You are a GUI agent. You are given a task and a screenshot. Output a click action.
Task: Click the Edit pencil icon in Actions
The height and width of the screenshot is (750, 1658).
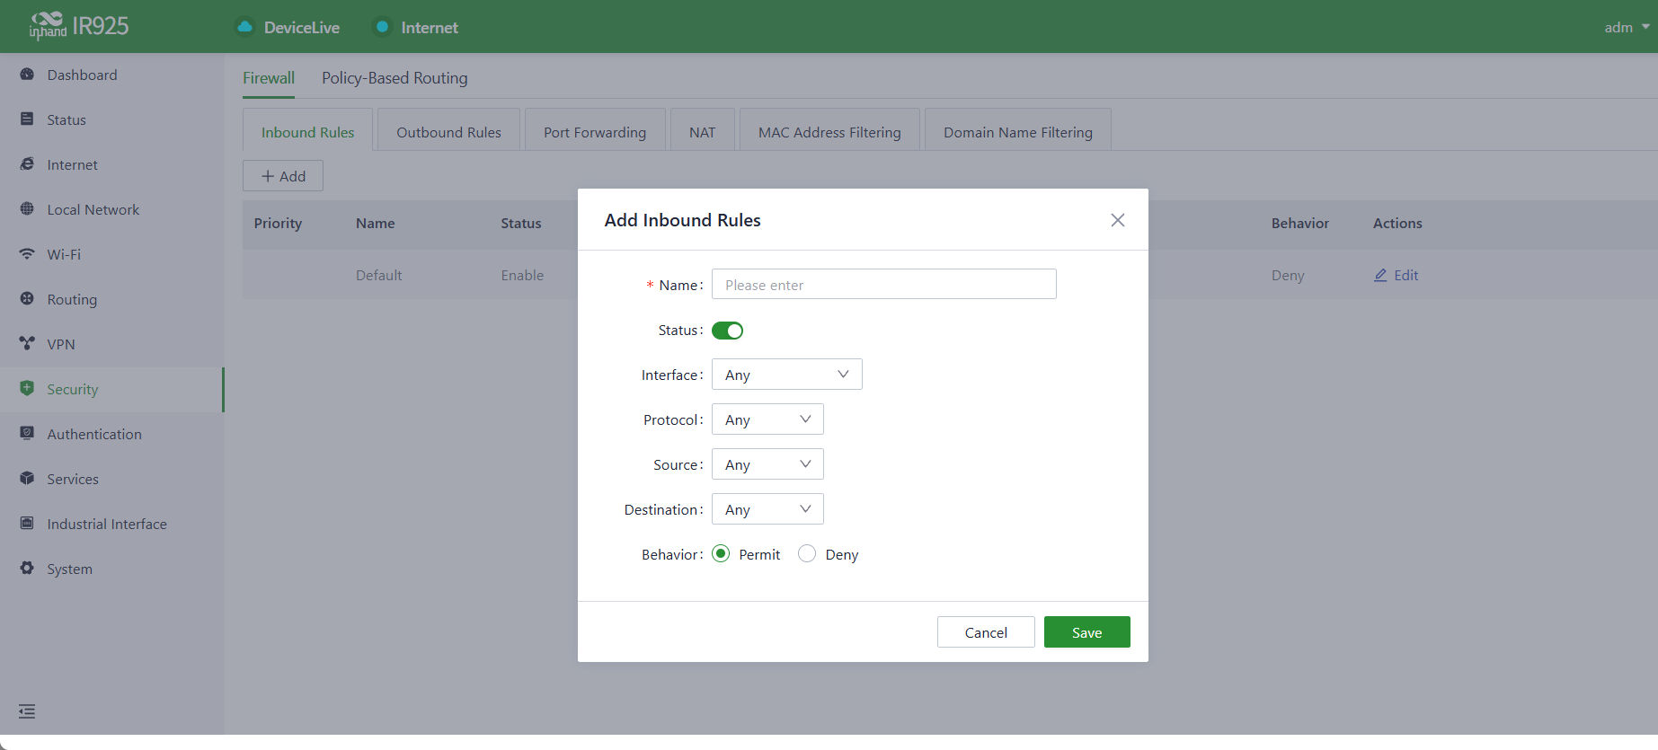1380,276
